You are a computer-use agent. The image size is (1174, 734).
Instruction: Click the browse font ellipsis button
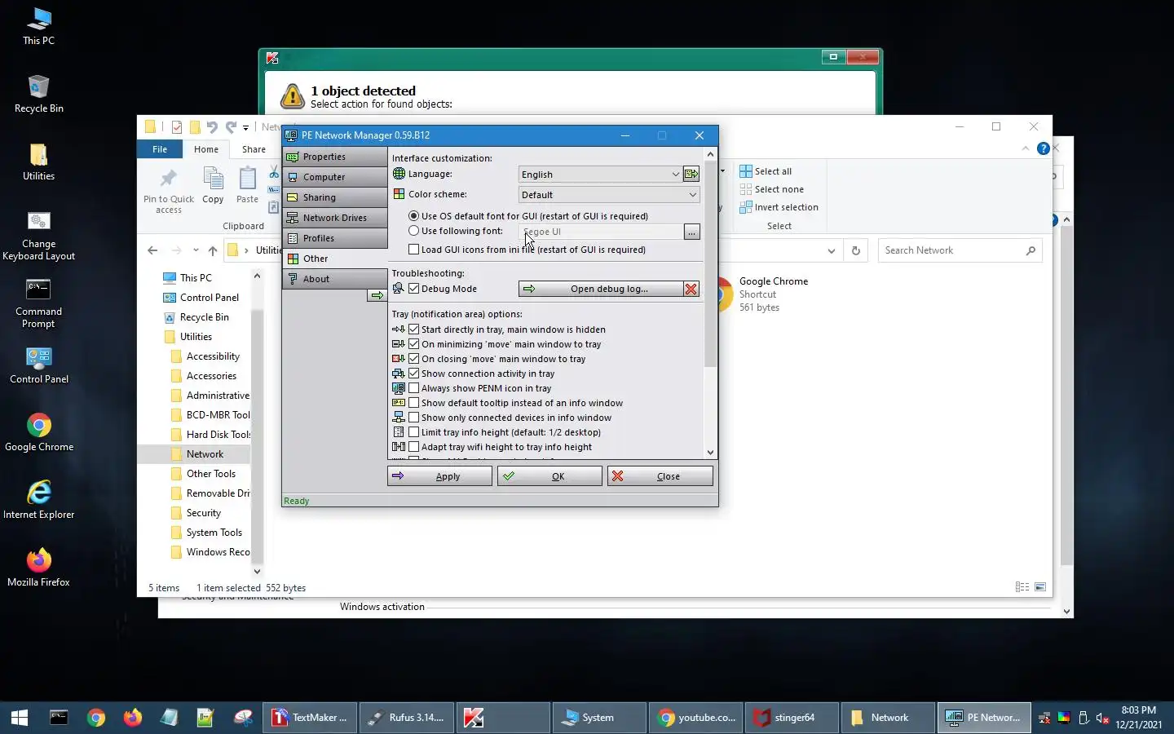coord(691,232)
